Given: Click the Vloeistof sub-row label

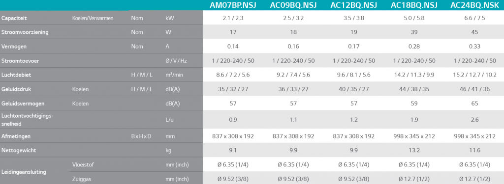Looking at the screenshot, I should [x=83, y=165].
